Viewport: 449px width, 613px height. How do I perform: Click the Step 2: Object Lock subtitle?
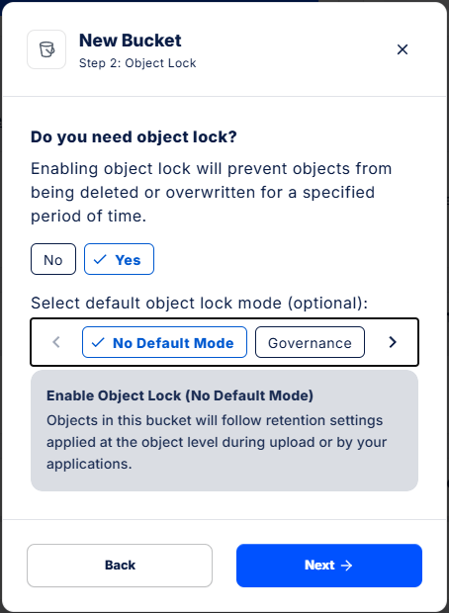(137, 63)
